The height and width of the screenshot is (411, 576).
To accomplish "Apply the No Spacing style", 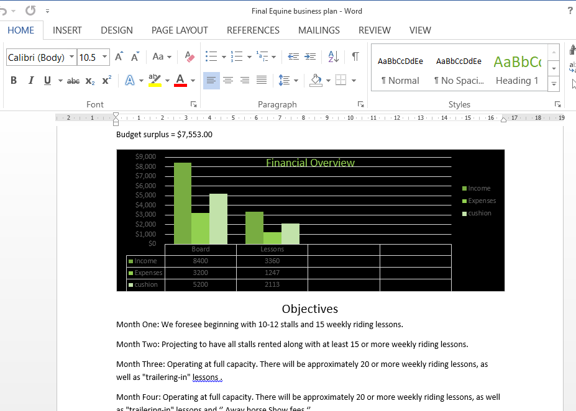I will tap(459, 70).
